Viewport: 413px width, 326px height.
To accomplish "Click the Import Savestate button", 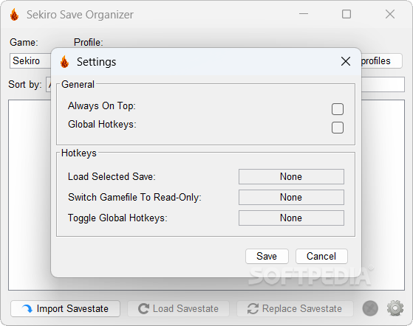I will (65, 308).
